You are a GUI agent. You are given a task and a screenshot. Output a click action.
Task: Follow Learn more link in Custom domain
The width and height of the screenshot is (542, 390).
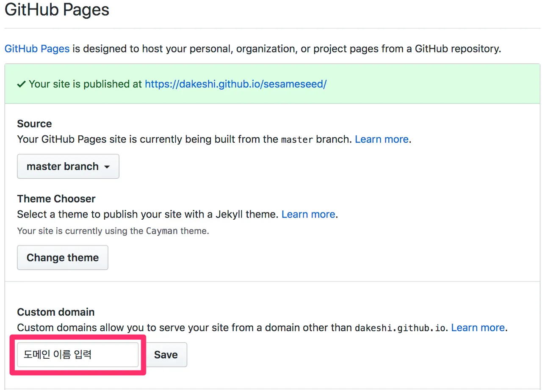pyautogui.click(x=478, y=327)
